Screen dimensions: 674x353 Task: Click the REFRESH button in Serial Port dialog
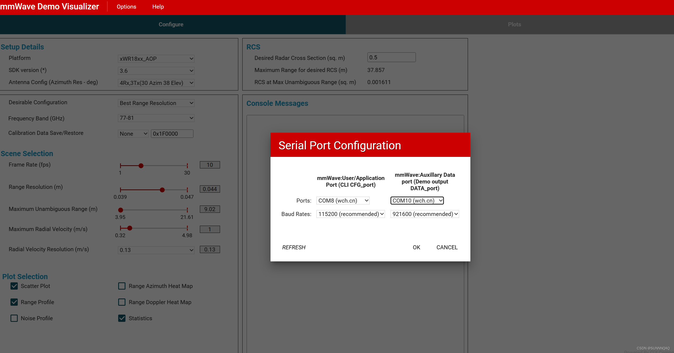point(294,247)
